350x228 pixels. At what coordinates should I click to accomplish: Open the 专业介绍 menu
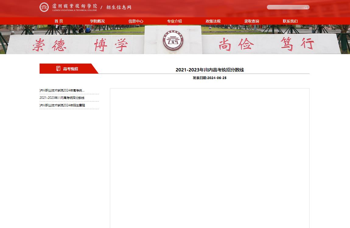coord(174,21)
